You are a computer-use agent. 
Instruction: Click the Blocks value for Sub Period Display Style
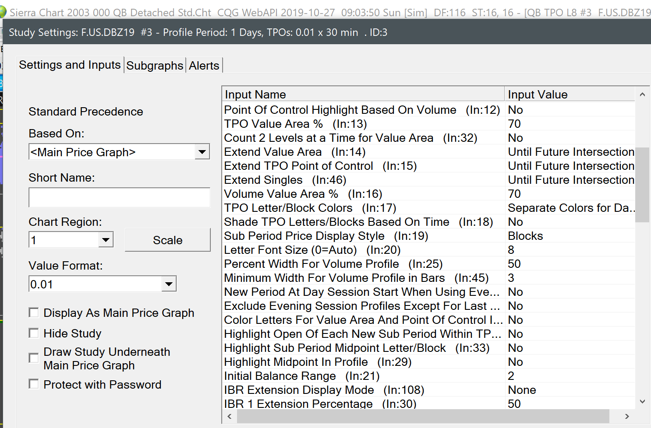pos(525,236)
